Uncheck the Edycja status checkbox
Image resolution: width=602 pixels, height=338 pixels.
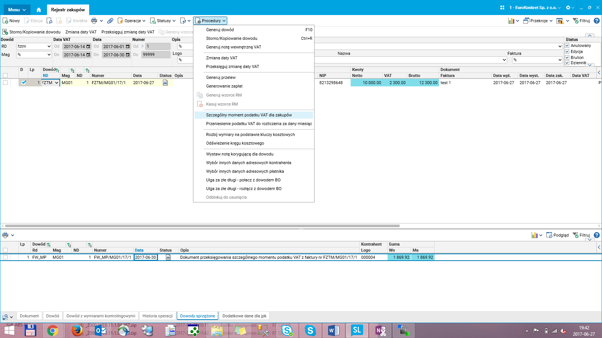(567, 51)
